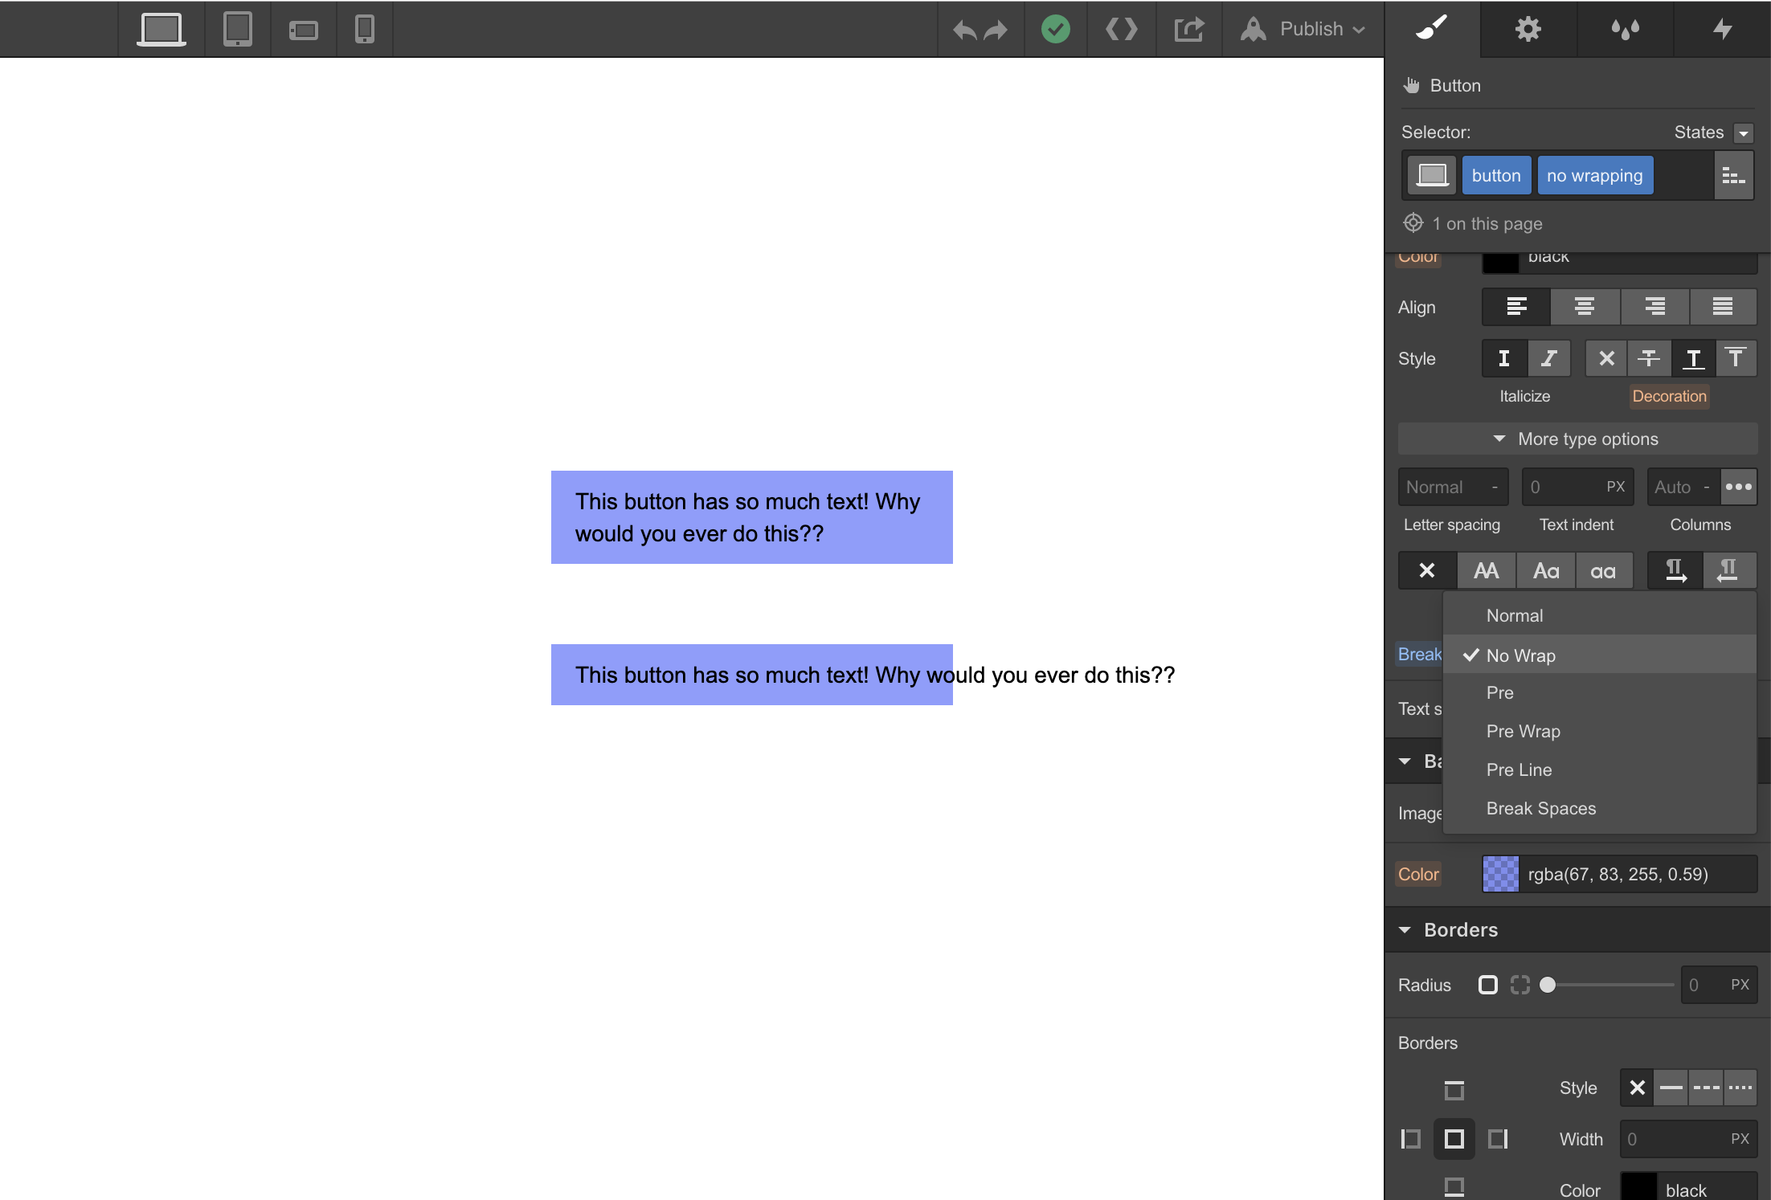Set all-caps text transform
This screenshot has height=1200, width=1771.
1486,571
